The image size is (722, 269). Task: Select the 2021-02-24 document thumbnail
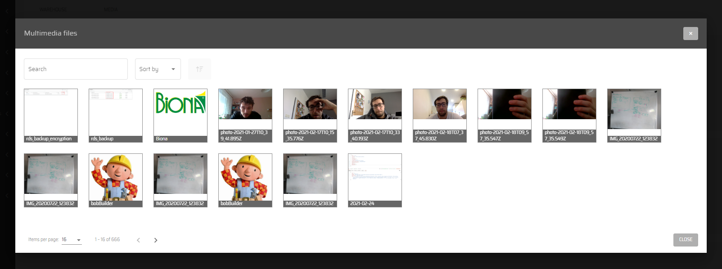(x=375, y=180)
